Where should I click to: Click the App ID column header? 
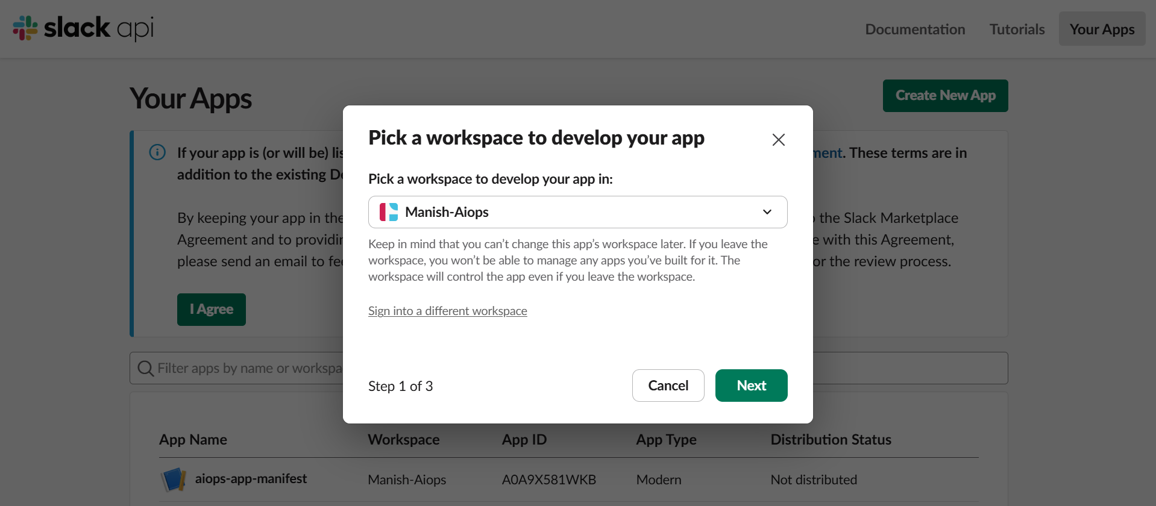[524, 440]
